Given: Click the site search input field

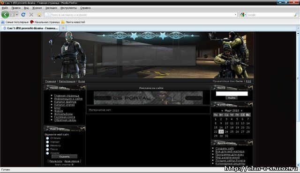Looking at the screenshot, I should pos(232,94).
